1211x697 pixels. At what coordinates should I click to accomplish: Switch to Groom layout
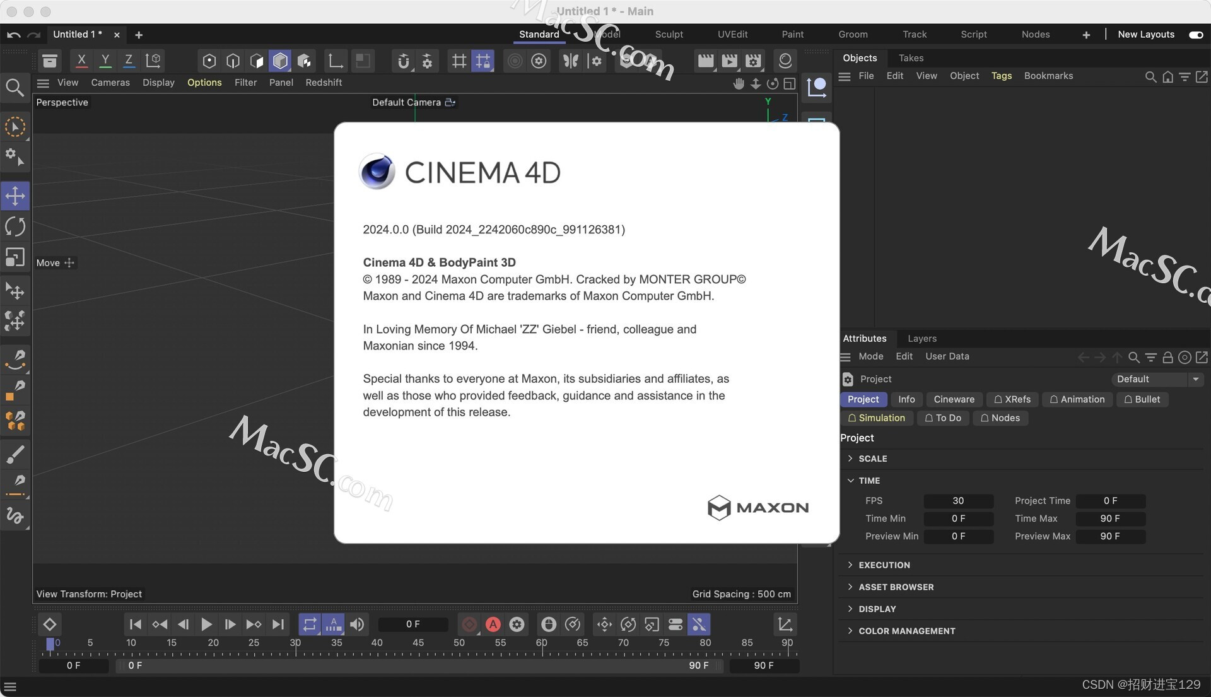[853, 34]
